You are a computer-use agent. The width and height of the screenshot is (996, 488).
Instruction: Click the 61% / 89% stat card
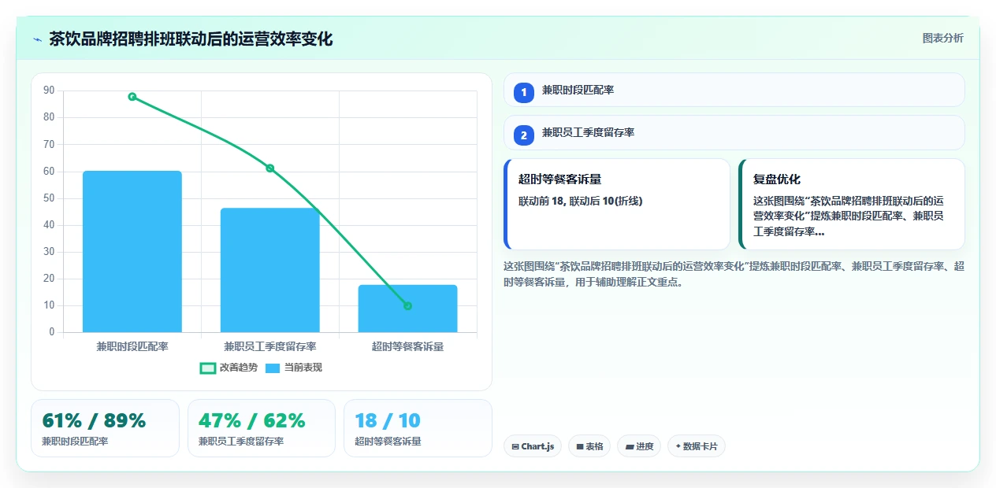(105, 428)
